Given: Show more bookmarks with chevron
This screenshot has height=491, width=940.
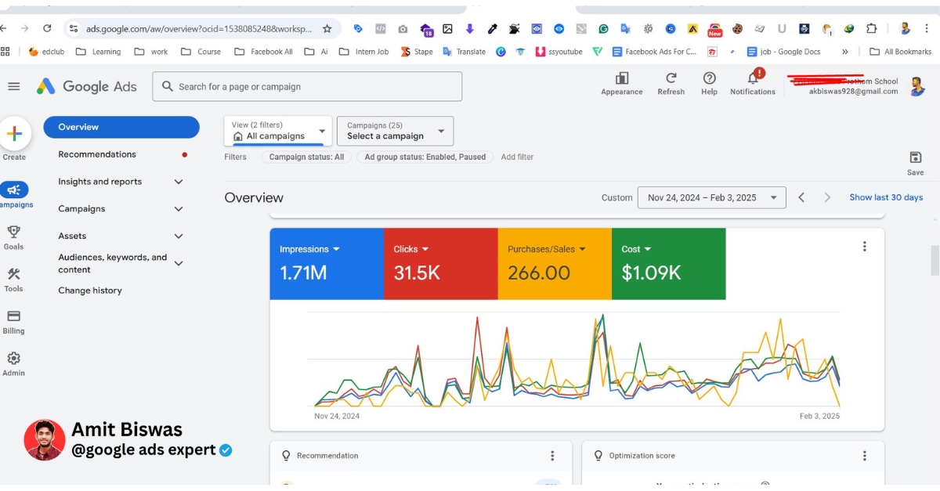Looking at the screenshot, I should (845, 52).
